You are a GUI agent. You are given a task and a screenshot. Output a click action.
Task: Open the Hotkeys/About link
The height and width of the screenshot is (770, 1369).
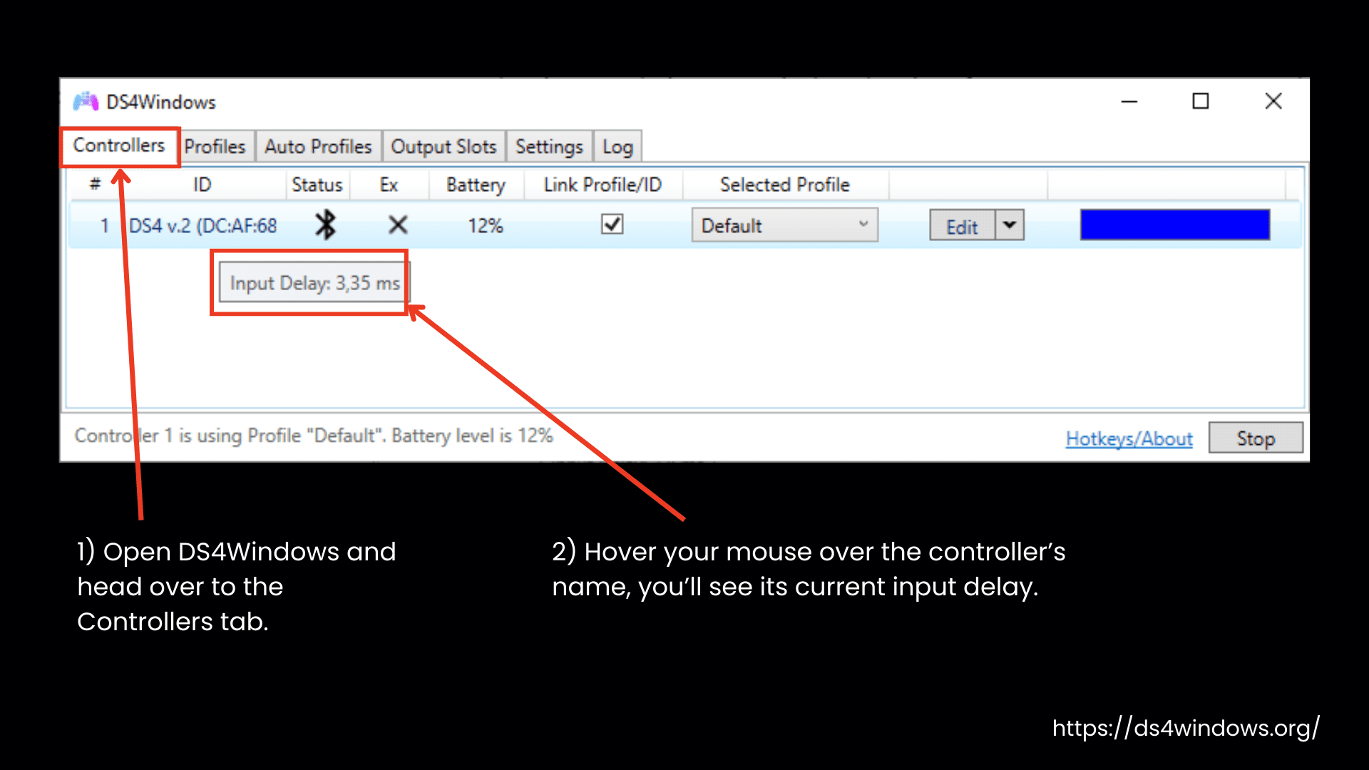1129,438
